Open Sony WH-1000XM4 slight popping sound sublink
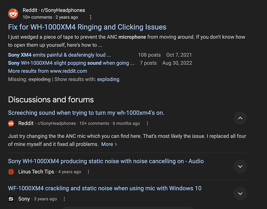The image size is (267, 209). coord(71,63)
